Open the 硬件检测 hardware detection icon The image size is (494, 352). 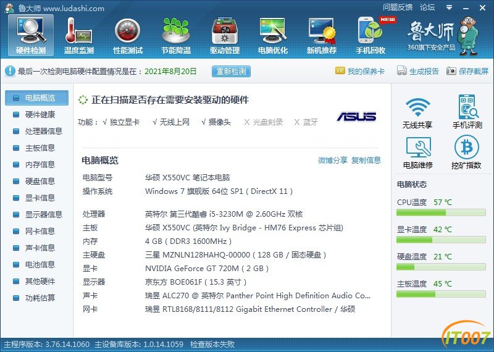(x=31, y=35)
